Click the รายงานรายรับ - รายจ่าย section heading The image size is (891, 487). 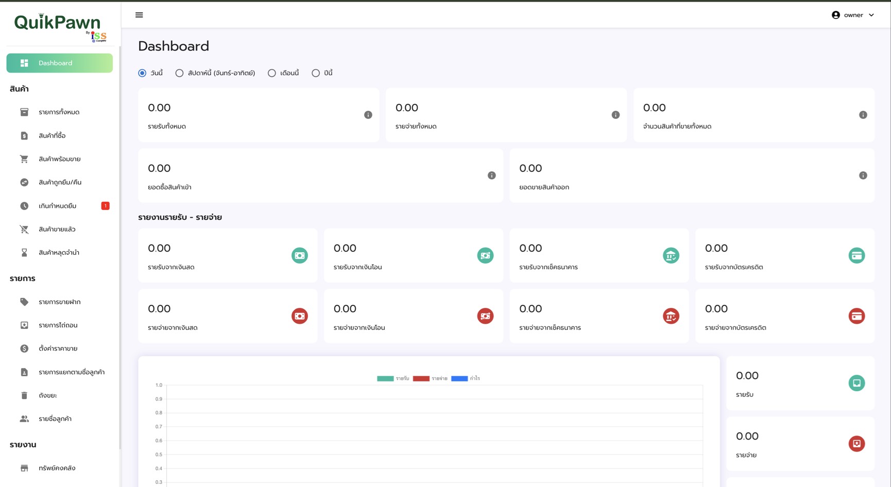click(x=180, y=217)
